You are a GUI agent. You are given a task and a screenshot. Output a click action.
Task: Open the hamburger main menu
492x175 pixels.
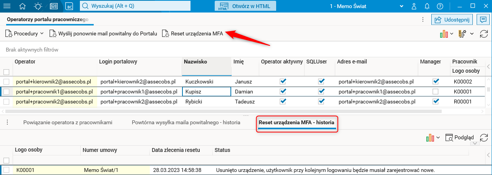click(x=7, y=6)
